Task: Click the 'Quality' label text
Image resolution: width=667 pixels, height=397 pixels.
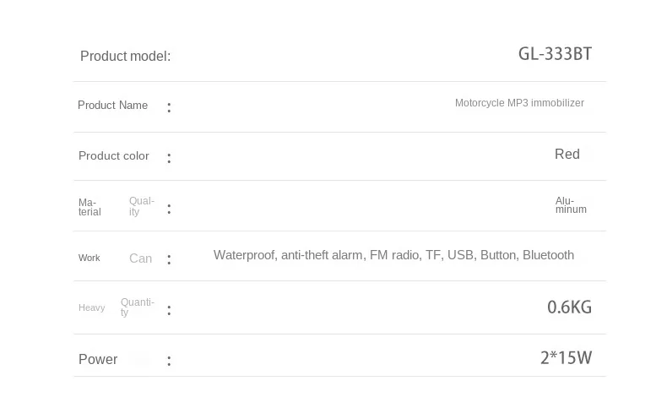Action: [142, 206]
